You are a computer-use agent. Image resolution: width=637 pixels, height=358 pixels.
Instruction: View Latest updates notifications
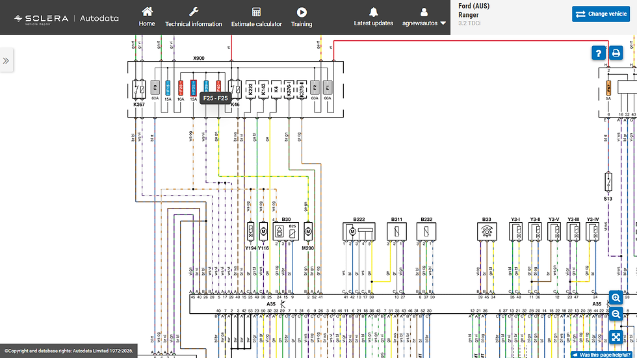pos(373,17)
